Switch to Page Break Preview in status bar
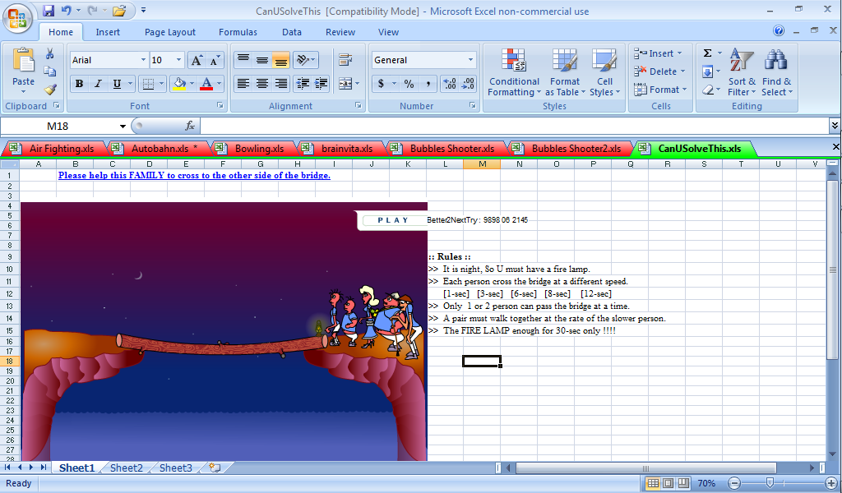The image size is (842, 493). [683, 483]
